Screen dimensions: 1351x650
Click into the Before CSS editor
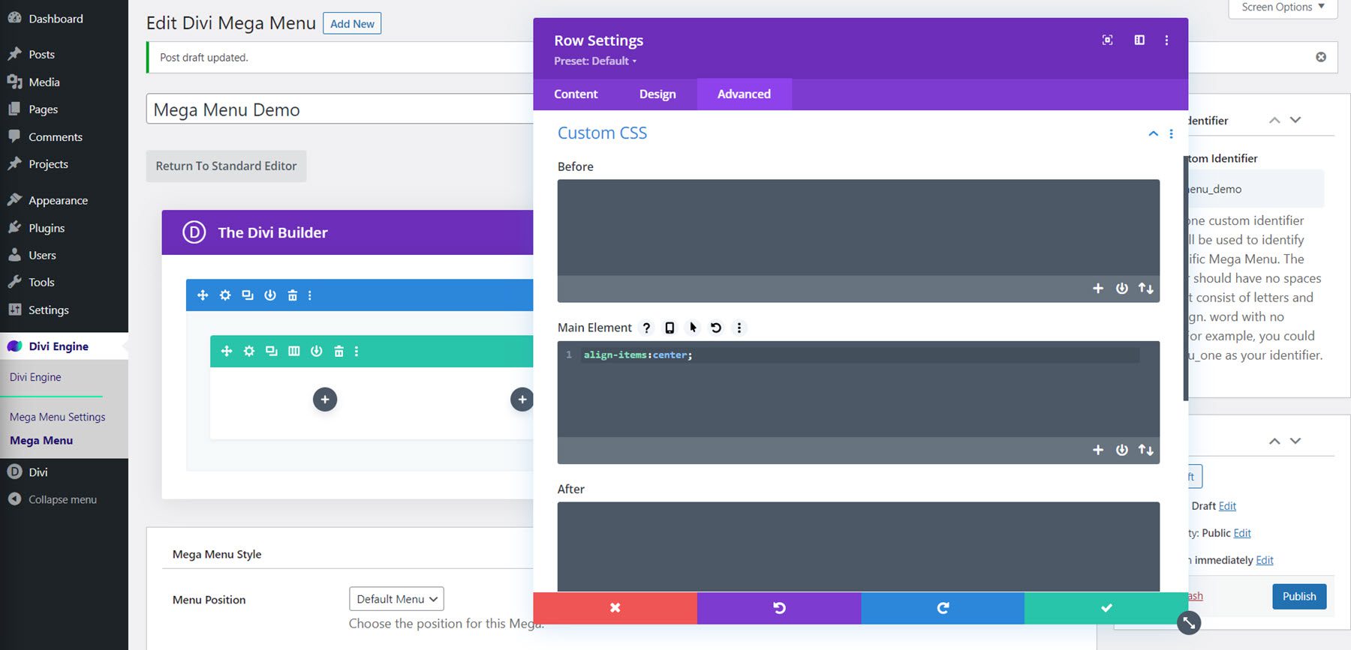click(x=858, y=227)
